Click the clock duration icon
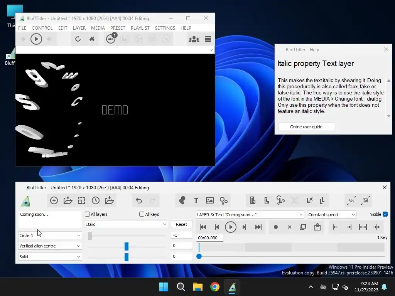395x296 pixels. click(96, 200)
